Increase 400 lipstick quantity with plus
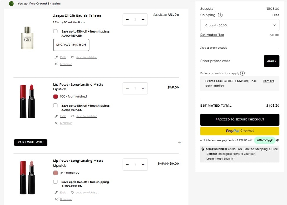Screen dimensions: 287x205 pos(143,88)
